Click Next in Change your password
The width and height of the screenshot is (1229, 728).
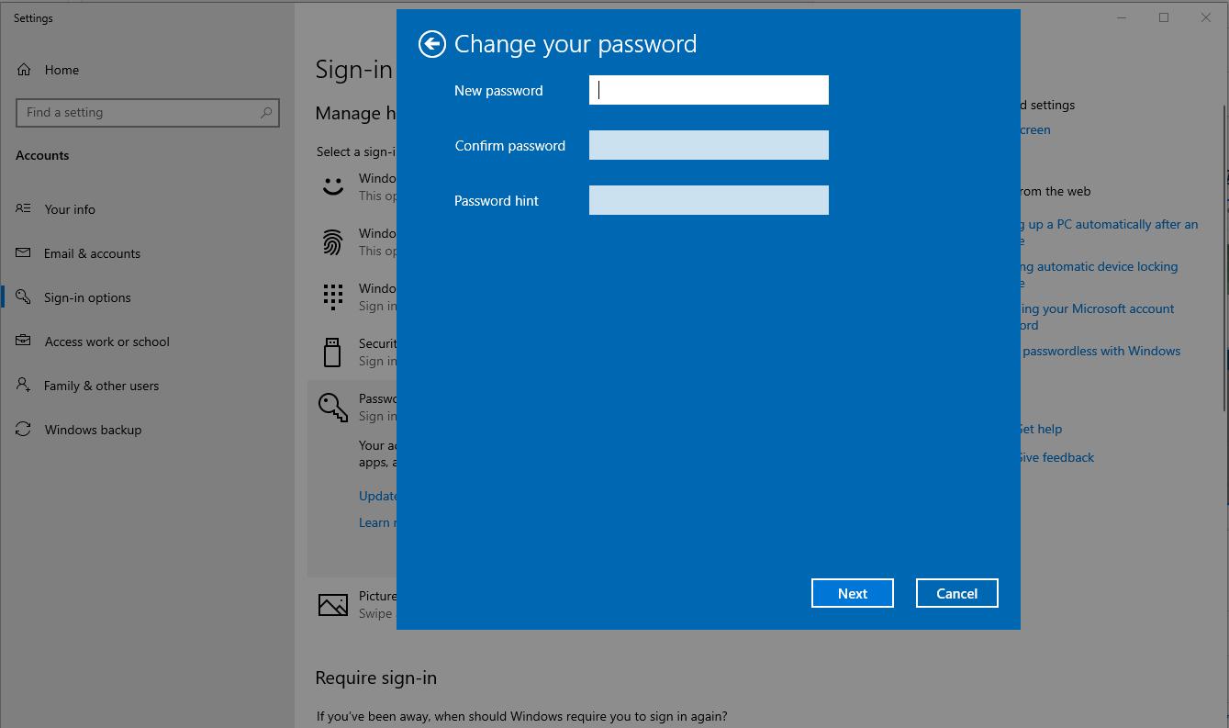[x=853, y=593]
